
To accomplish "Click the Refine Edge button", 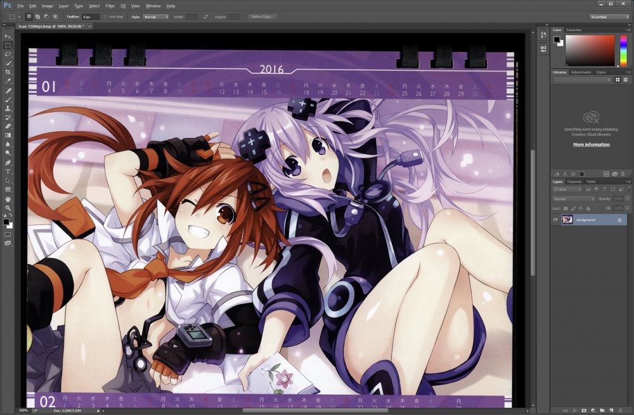I will (x=262, y=17).
